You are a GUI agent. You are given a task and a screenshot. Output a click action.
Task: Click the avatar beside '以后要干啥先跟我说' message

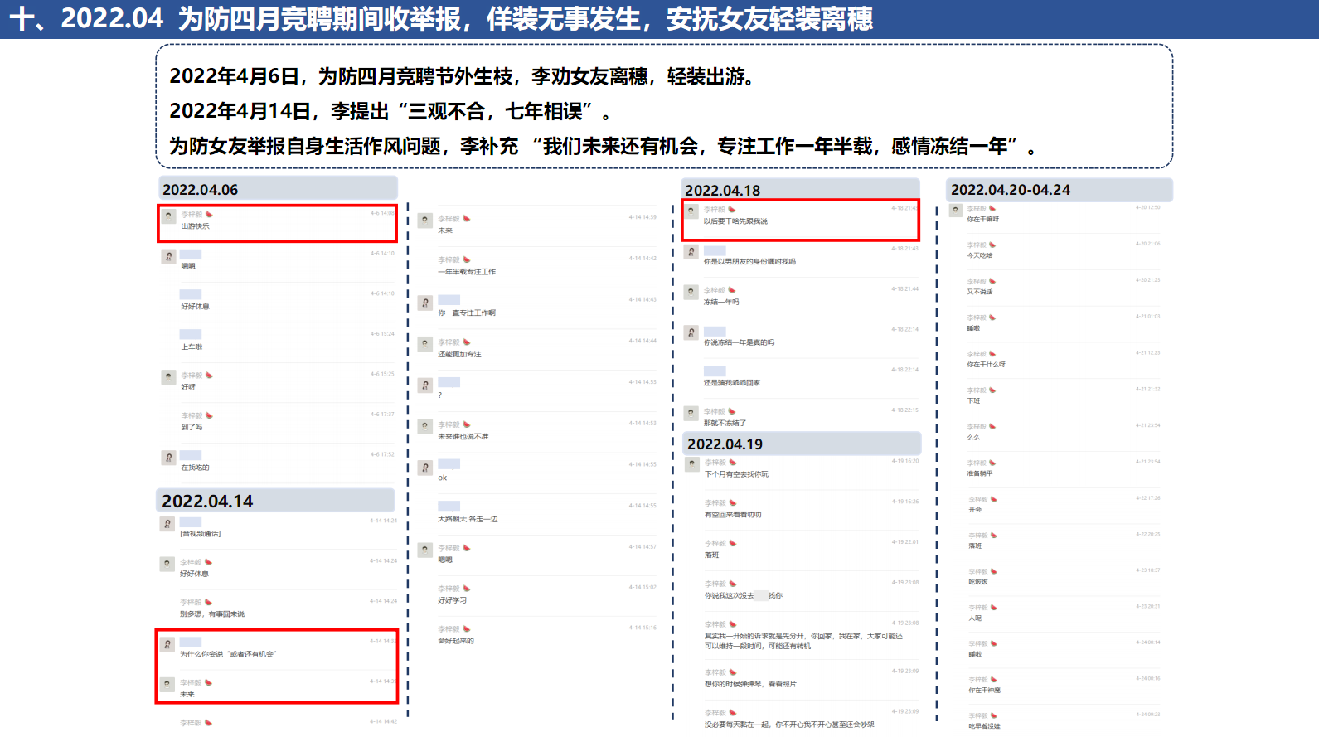[691, 211]
